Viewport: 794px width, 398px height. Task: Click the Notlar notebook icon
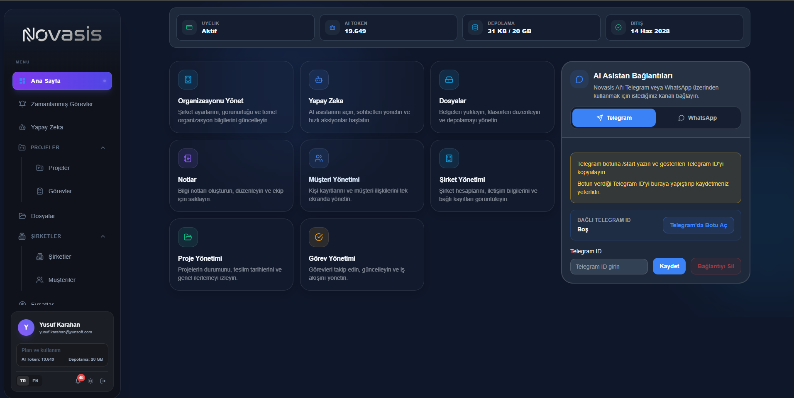tap(188, 158)
